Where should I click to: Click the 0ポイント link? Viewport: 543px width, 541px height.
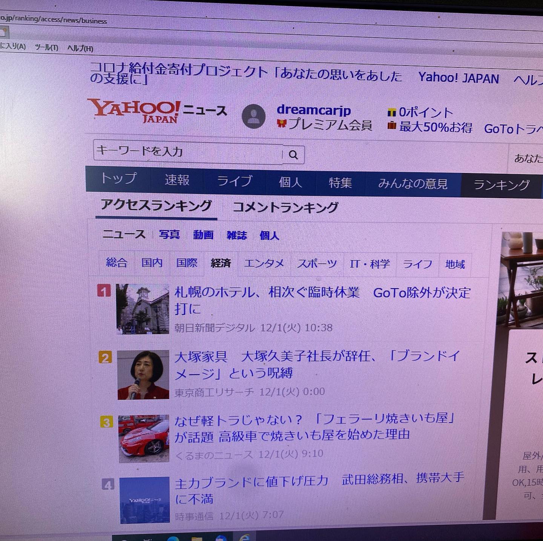pyautogui.click(x=420, y=112)
